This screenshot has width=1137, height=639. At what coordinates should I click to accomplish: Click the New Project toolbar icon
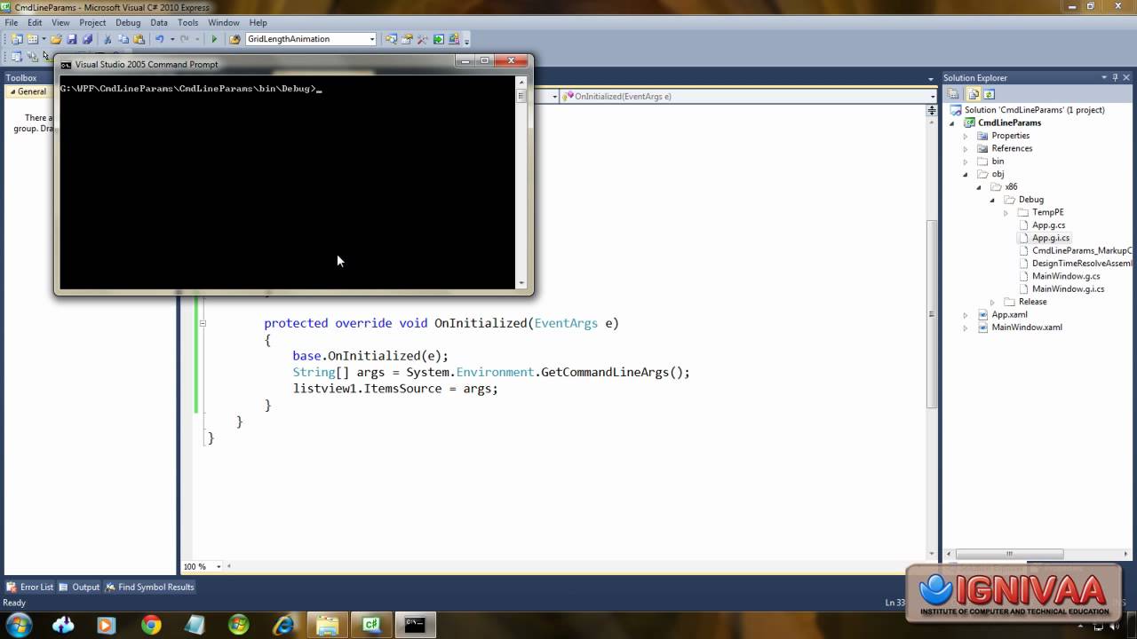tap(17, 39)
